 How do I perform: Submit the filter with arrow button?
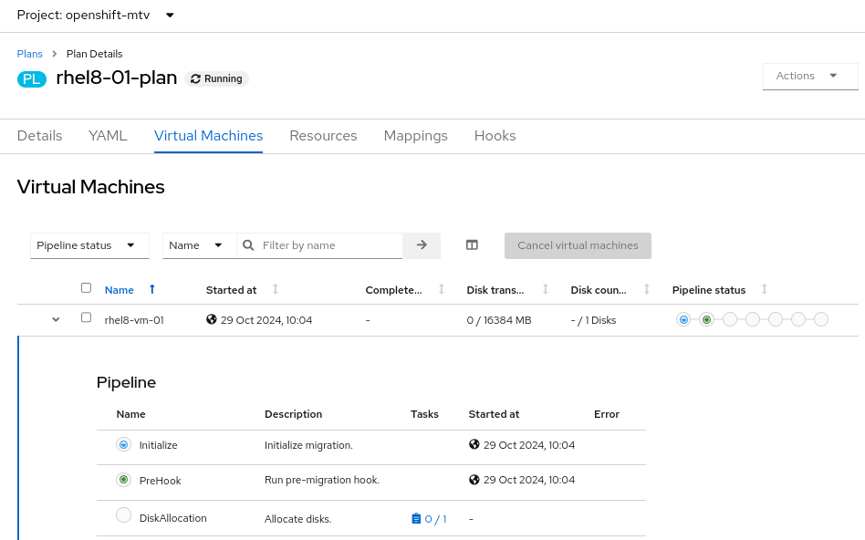pyautogui.click(x=422, y=245)
